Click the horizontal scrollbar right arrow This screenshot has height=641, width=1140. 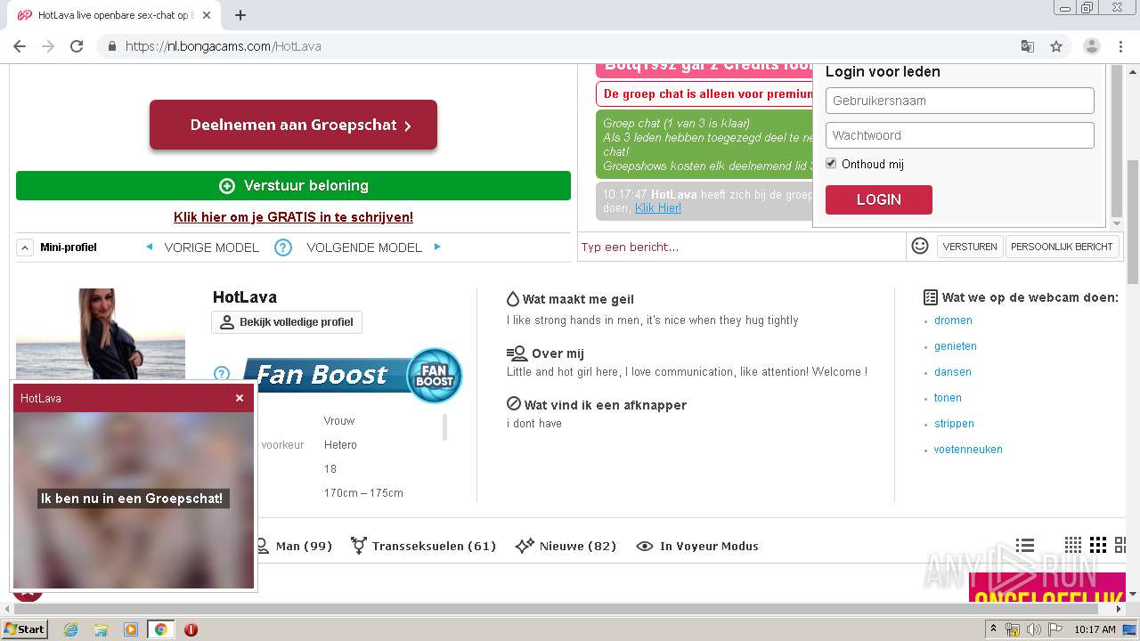[1118, 609]
